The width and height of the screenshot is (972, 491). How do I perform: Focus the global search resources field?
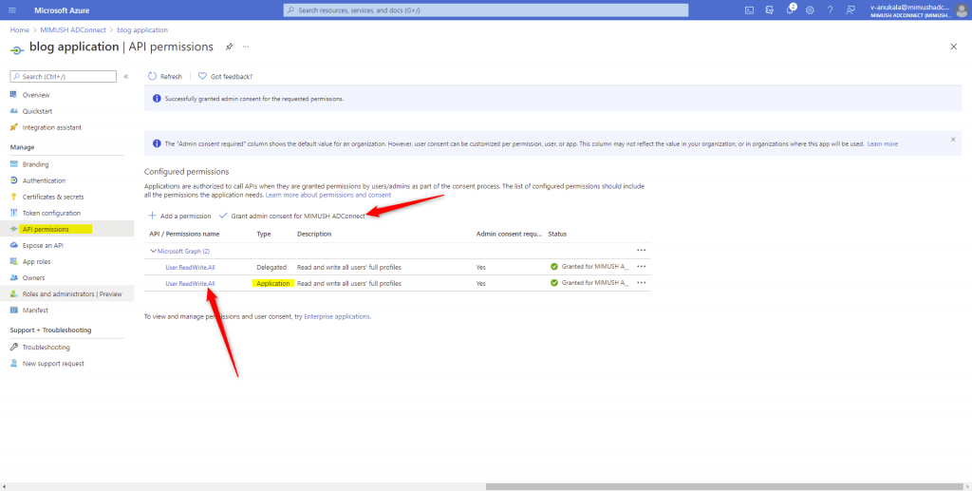486,9
